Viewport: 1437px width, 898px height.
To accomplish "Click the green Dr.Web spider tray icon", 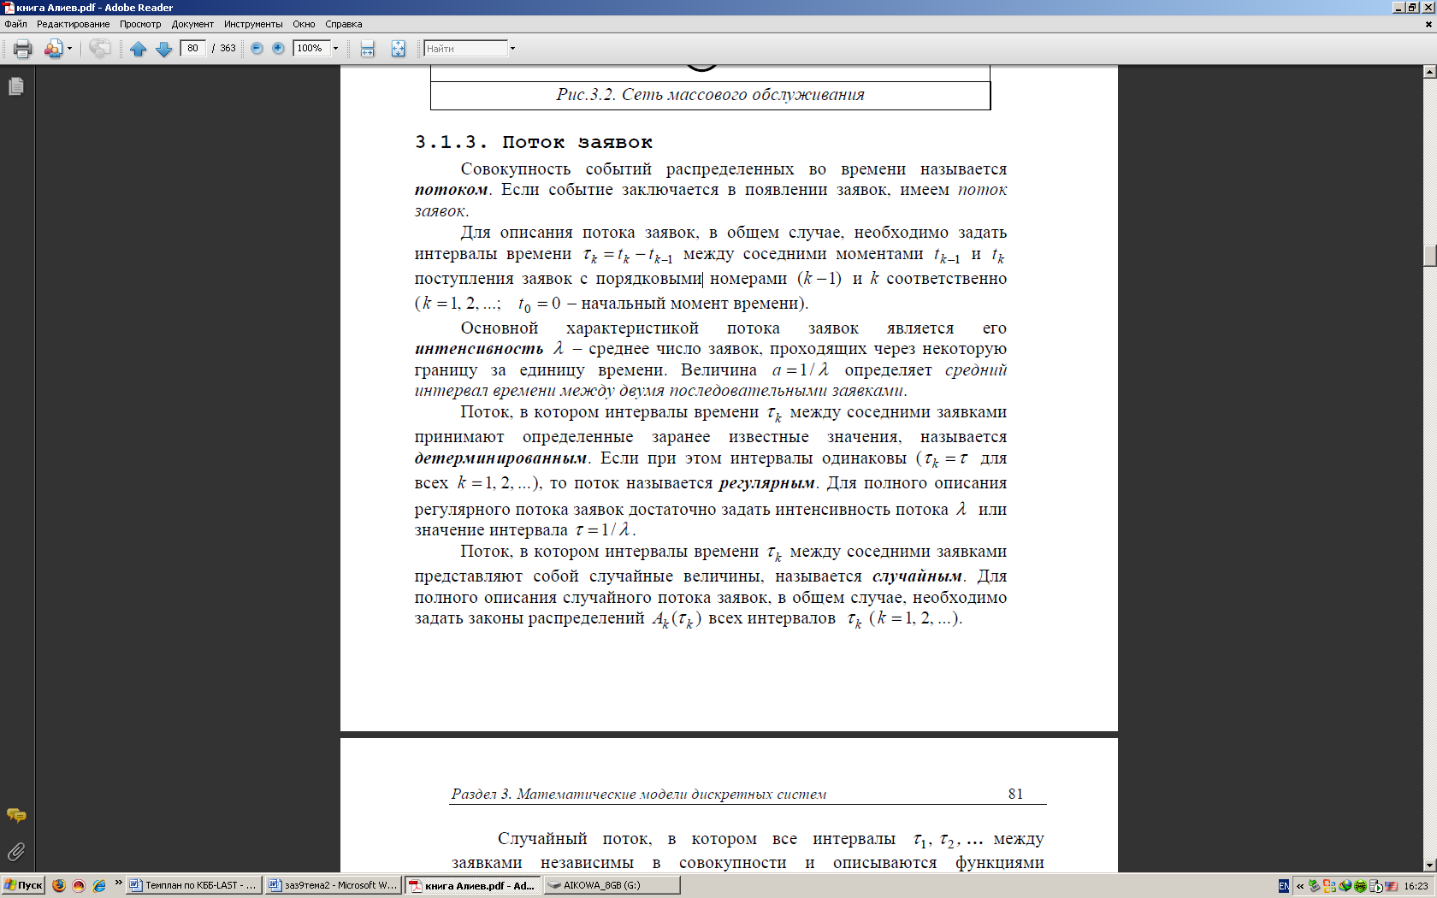I will pos(1360,886).
